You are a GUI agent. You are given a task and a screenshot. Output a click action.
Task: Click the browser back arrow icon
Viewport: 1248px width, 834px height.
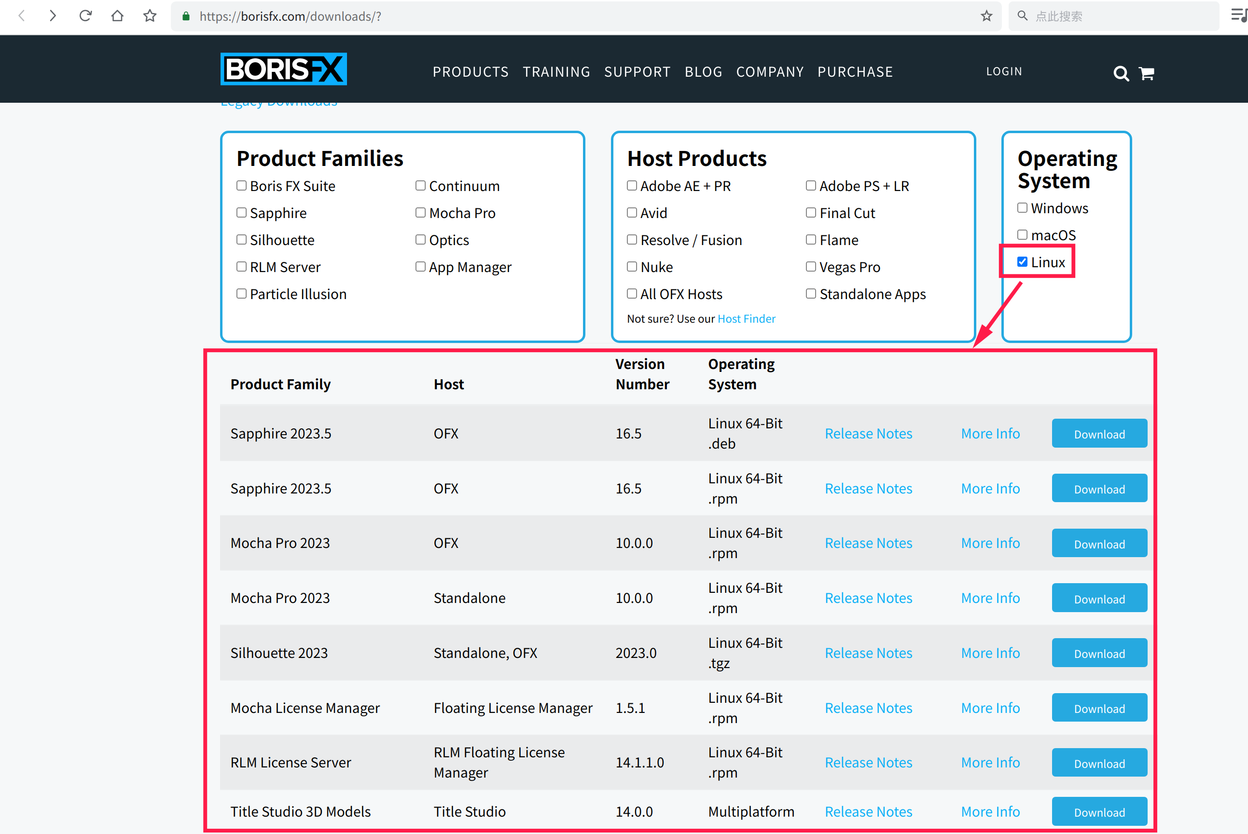(x=22, y=16)
